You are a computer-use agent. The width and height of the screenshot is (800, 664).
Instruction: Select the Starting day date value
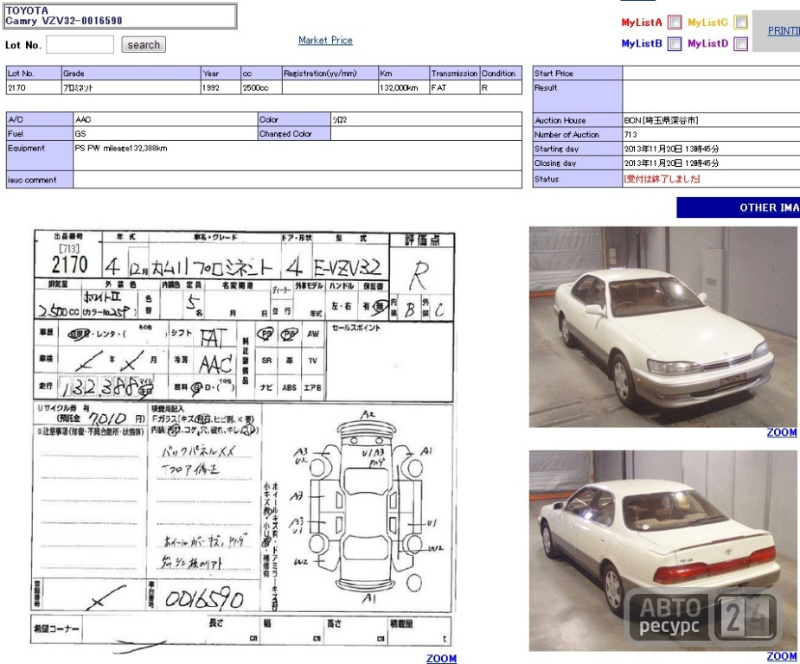click(x=671, y=149)
